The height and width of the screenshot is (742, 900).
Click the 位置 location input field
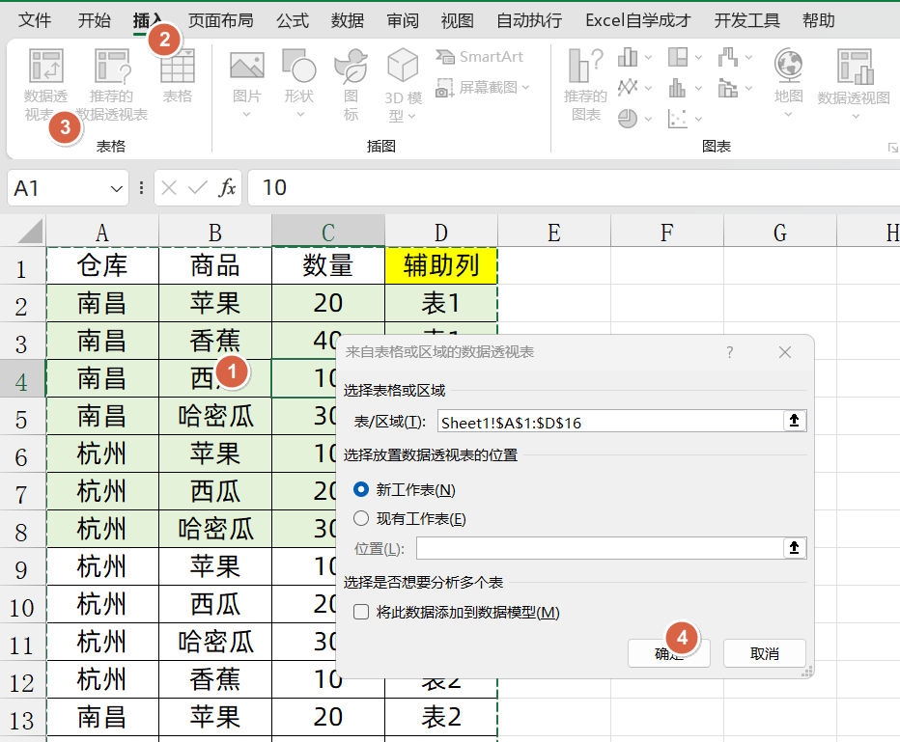pos(600,548)
